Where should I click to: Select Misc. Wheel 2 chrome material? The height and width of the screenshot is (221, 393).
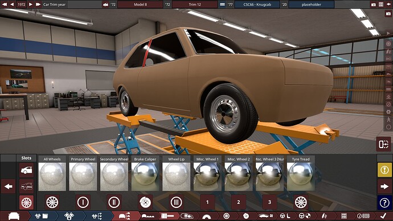[238, 177]
